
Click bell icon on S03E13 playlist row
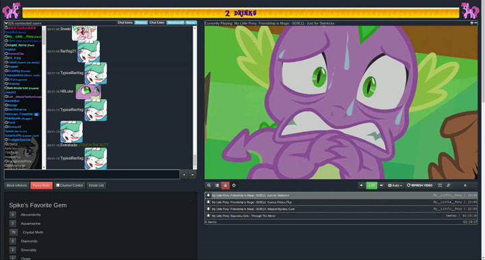click(x=208, y=209)
